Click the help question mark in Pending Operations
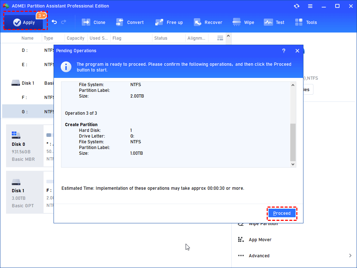357x268 pixels. [284, 51]
